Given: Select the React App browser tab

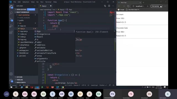Looking at the screenshot, I should 129,2.
